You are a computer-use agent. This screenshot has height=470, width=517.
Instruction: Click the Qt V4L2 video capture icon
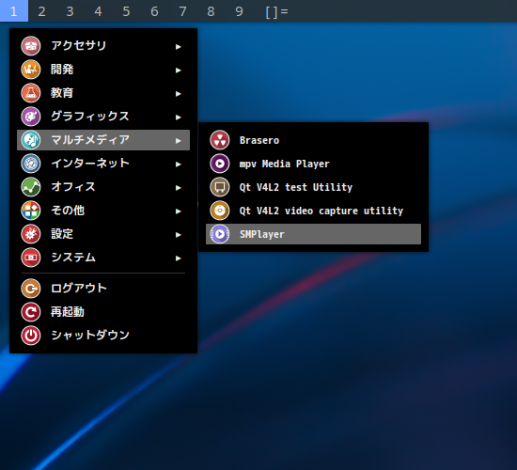[220, 211]
